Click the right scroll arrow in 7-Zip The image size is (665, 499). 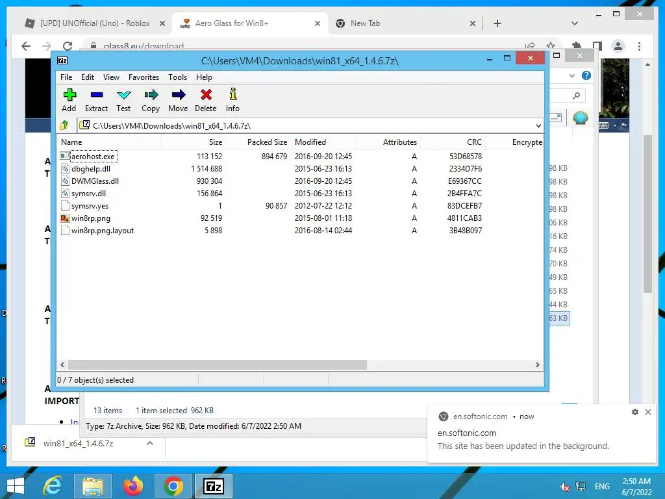tap(537, 365)
